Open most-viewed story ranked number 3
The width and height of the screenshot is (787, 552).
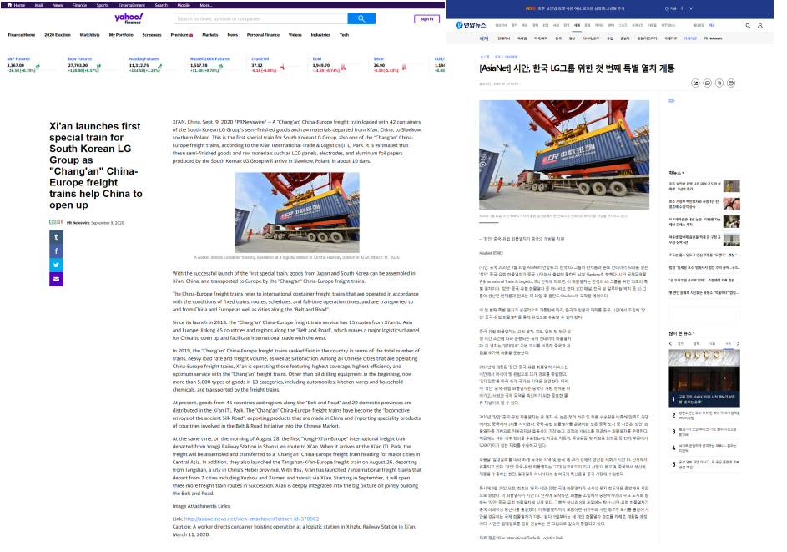point(704,432)
